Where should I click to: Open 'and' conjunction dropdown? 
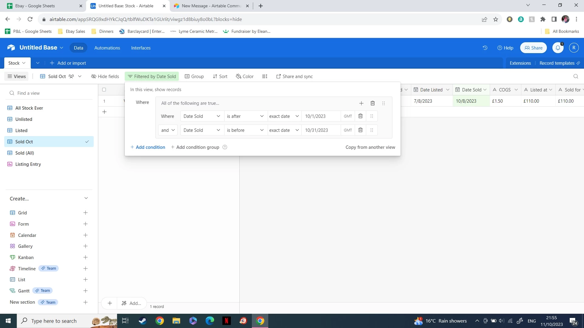click(x=168, y=130)
